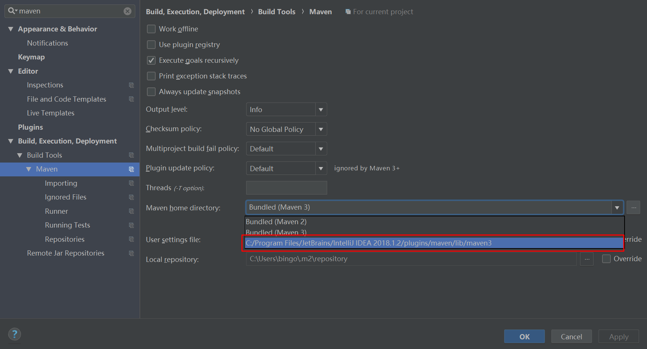Collapse the Appearance & Behavior section

(x=10, y=29)
